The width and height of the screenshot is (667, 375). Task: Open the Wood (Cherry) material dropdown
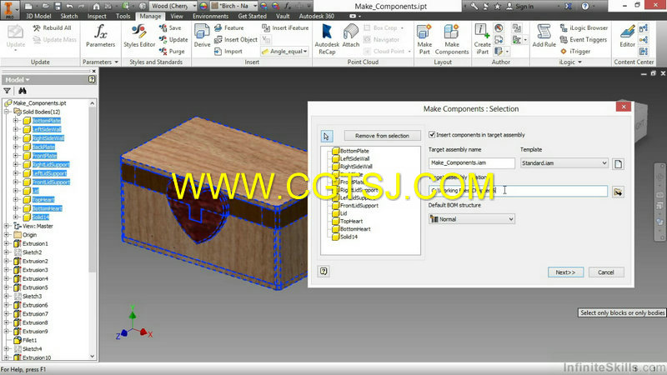194,6
